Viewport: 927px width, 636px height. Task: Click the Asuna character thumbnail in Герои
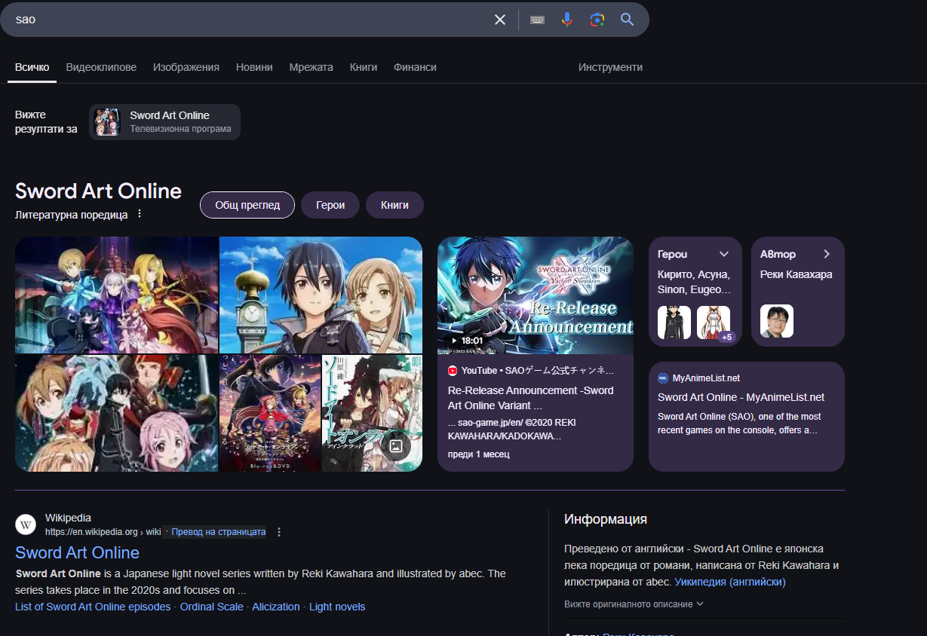point(714,322)
